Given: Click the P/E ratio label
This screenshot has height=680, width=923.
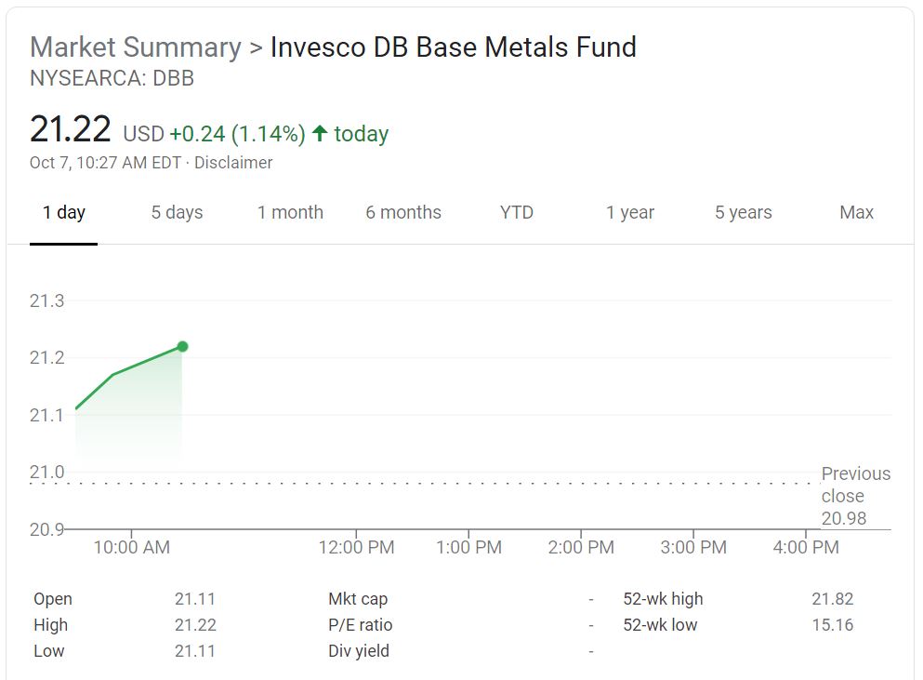Looking at the screenshot, I should pos(361,624).
